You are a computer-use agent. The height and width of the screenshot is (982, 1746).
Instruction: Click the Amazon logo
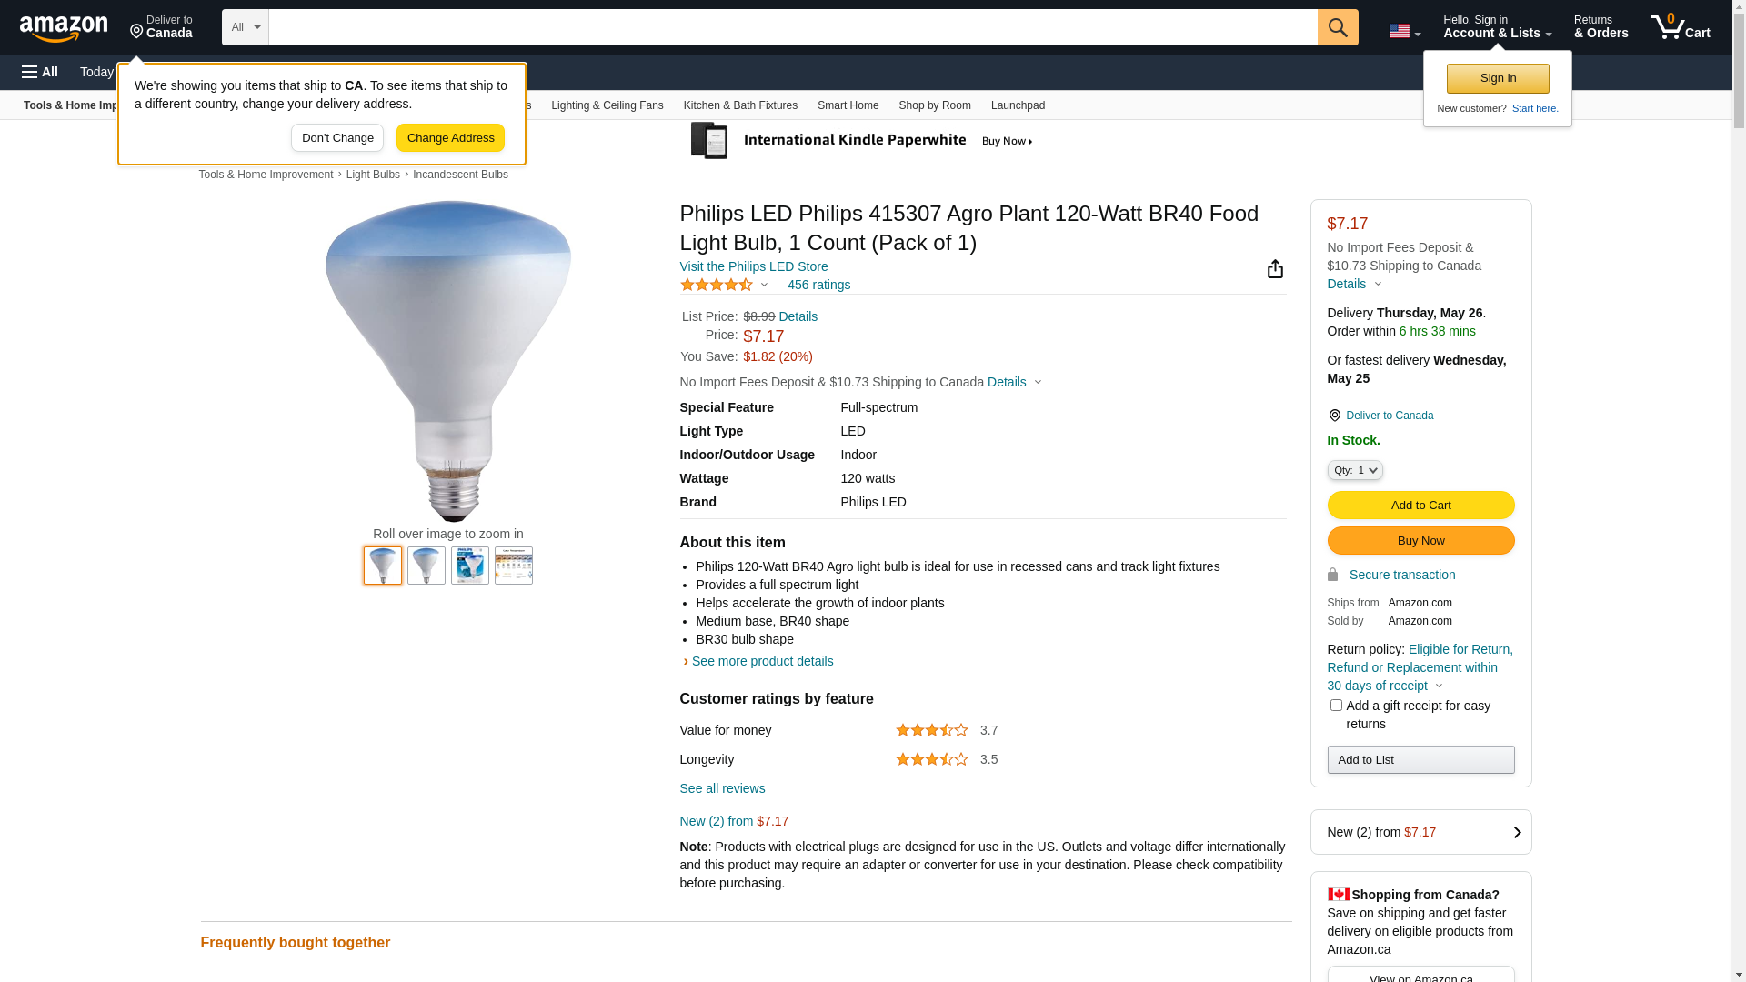64,28
